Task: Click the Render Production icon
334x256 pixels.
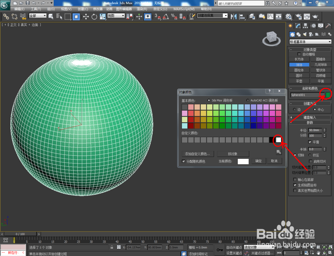Action: coord(315,16)
